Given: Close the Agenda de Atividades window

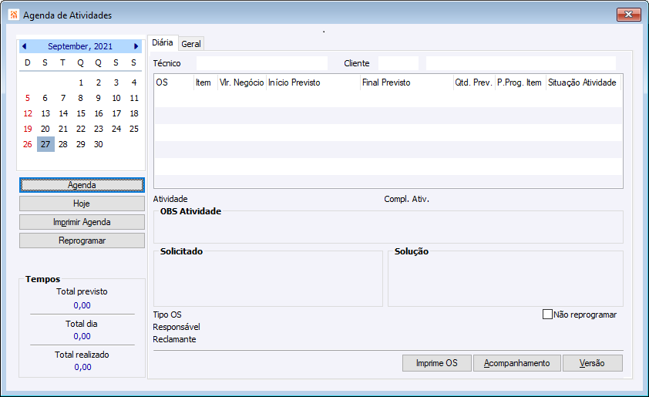Looking at the screenshot, I should tap(628, 15).
